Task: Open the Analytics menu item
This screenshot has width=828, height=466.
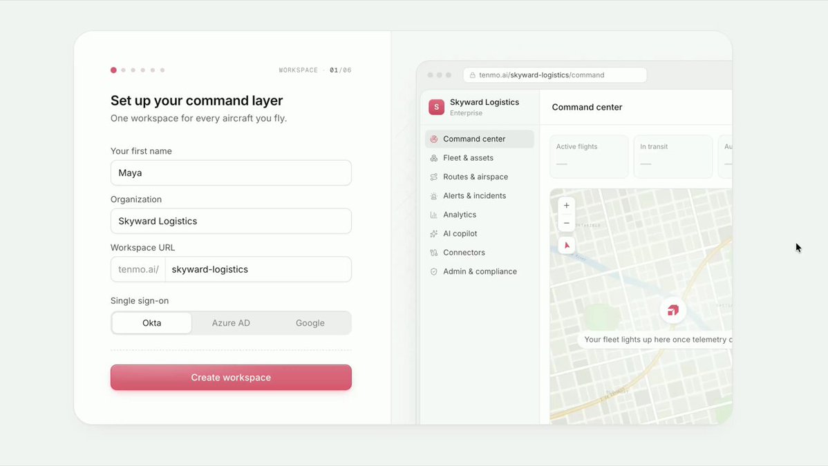Action: click(x=480, y=215)
